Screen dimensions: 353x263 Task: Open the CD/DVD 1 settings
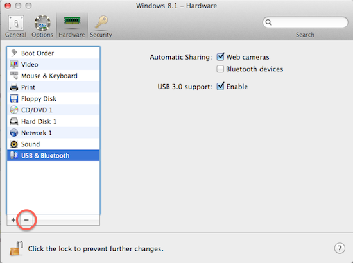tap(53, 110)
